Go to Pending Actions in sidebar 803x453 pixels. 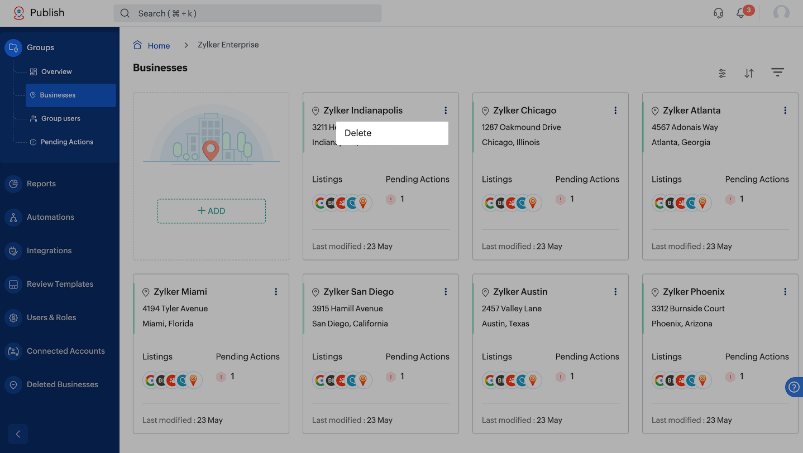pos(66,142)
